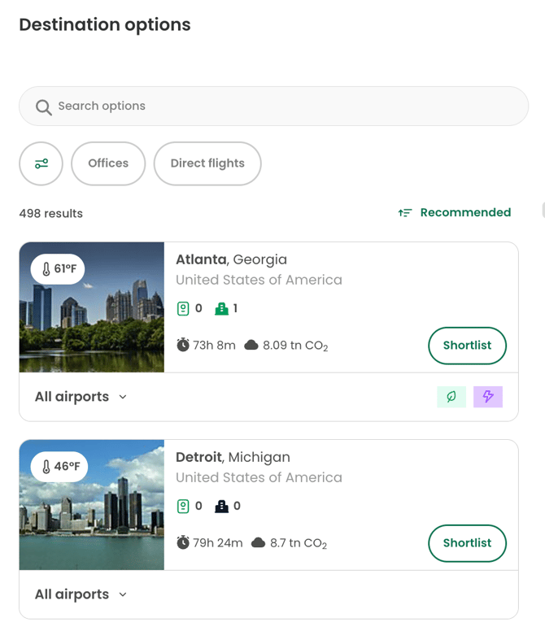545x631 pixels.
Task: Click the magnifying glass search icon
Action: pos(43,107)
